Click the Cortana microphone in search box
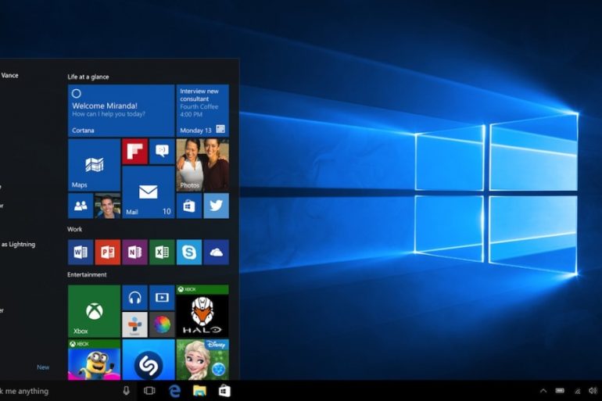The height and width of the screenshot is (401, 602). (126, 391)
